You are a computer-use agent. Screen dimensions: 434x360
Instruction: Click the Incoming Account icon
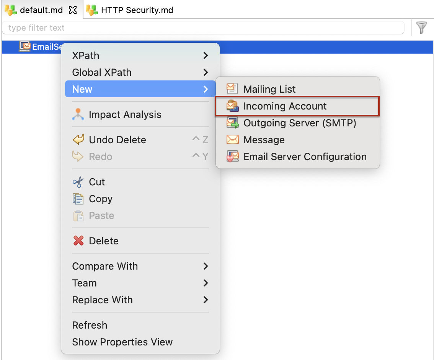232,106
